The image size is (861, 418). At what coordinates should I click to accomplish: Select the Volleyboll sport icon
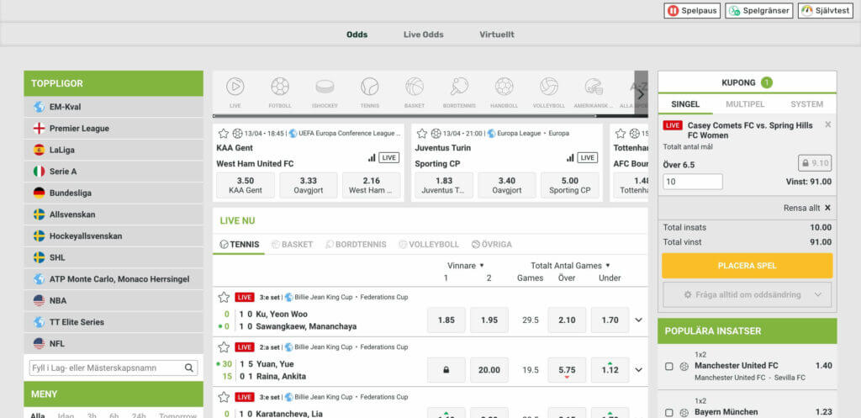[548, 87]
